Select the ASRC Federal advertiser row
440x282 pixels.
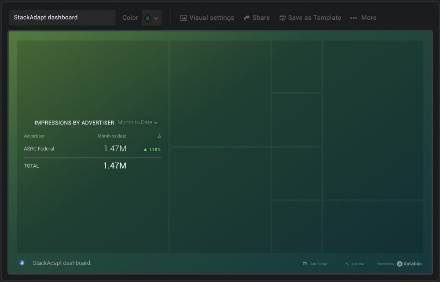point(39,149)
